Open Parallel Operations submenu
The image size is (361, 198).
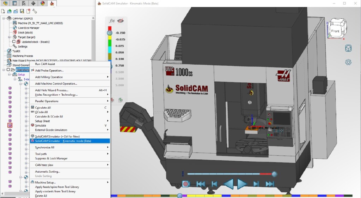tap(70, 101)
